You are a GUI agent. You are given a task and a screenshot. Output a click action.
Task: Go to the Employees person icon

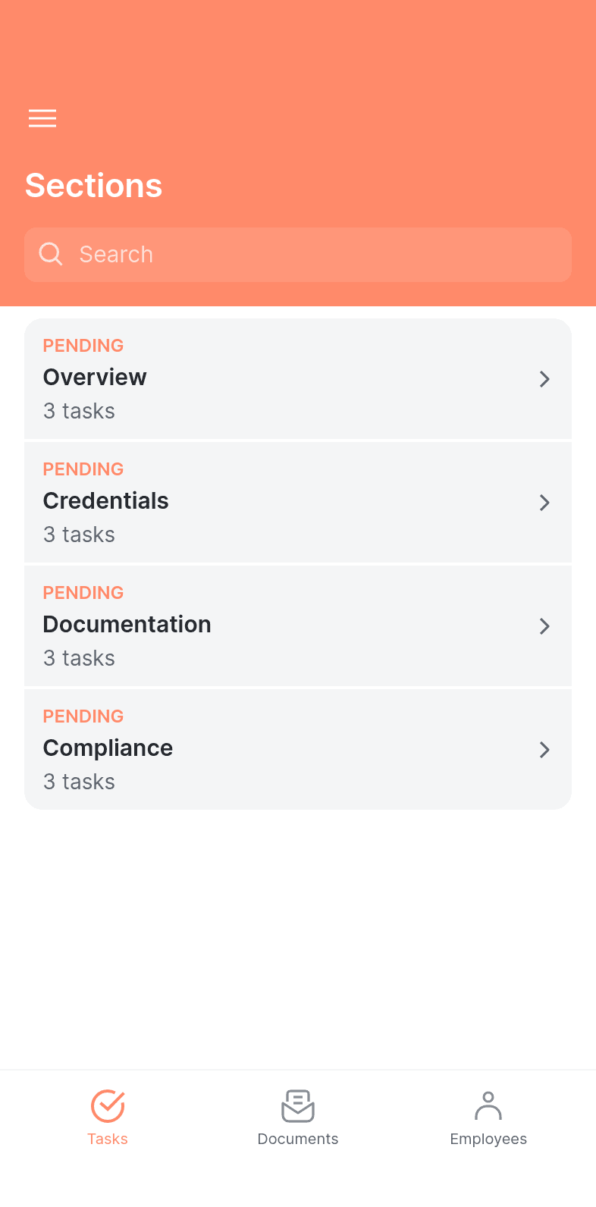(x=488, y=1106)
